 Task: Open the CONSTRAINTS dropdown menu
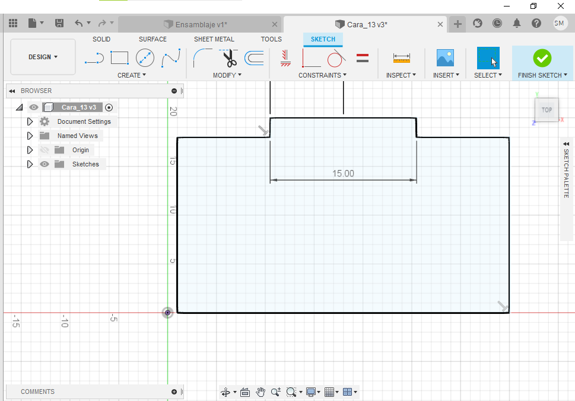click(322, 75)
